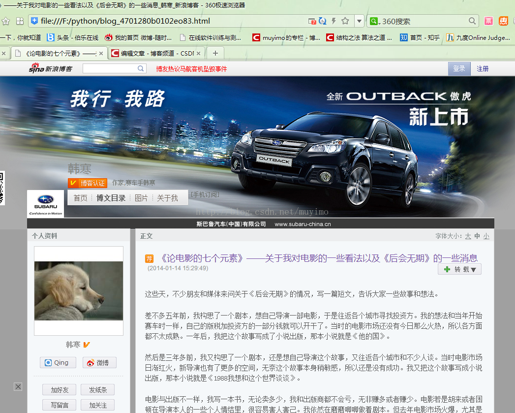The image size is (515, 413).
Task: Open the 首页 - 知乎 bookmark
Action: click(x=420, y=38)
